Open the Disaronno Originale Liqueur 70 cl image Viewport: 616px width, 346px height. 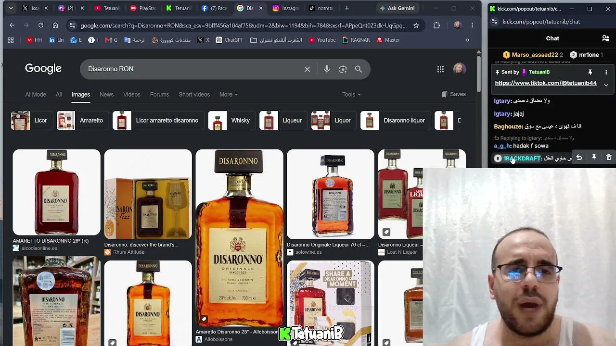pyautogui.click(x=331, y=194)
